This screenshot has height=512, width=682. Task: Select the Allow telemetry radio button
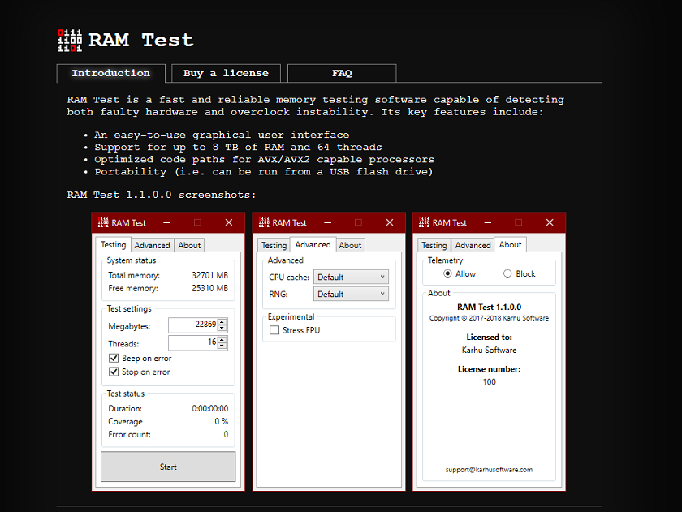(x=447, y=273)
